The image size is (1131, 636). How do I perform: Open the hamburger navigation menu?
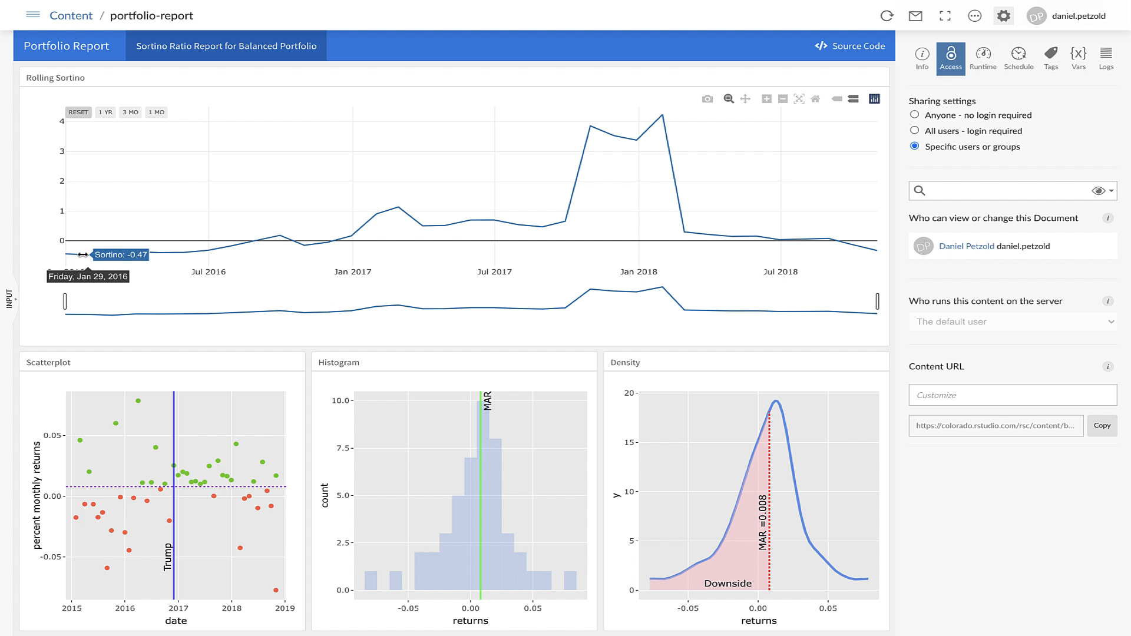coord(33,15)
